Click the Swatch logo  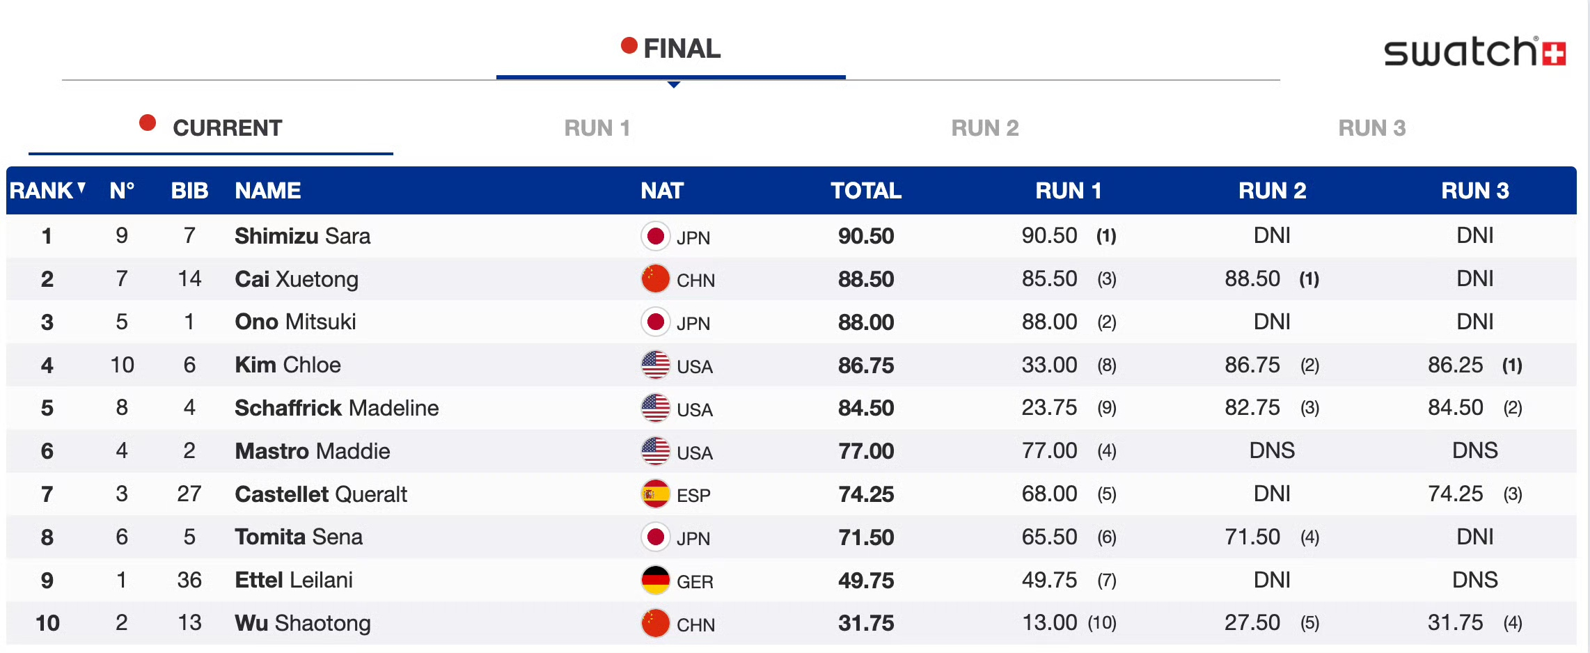point(1474,52)
